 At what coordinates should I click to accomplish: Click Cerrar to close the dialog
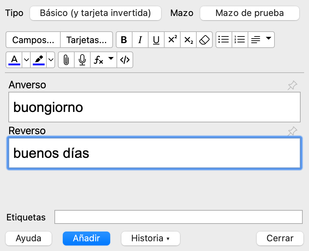tap(280, 238)
